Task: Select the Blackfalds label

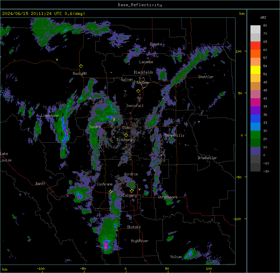Action: click(x=143, y=72)
